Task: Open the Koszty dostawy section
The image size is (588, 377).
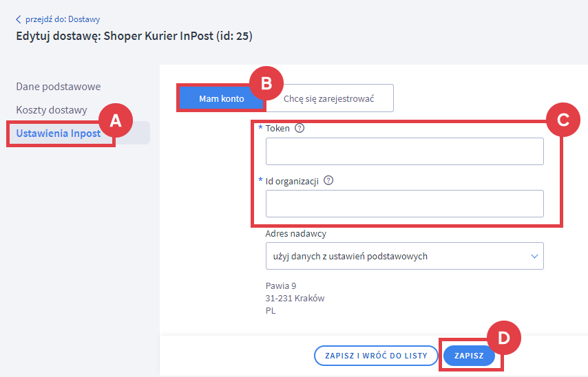Action: pos(52,110)
